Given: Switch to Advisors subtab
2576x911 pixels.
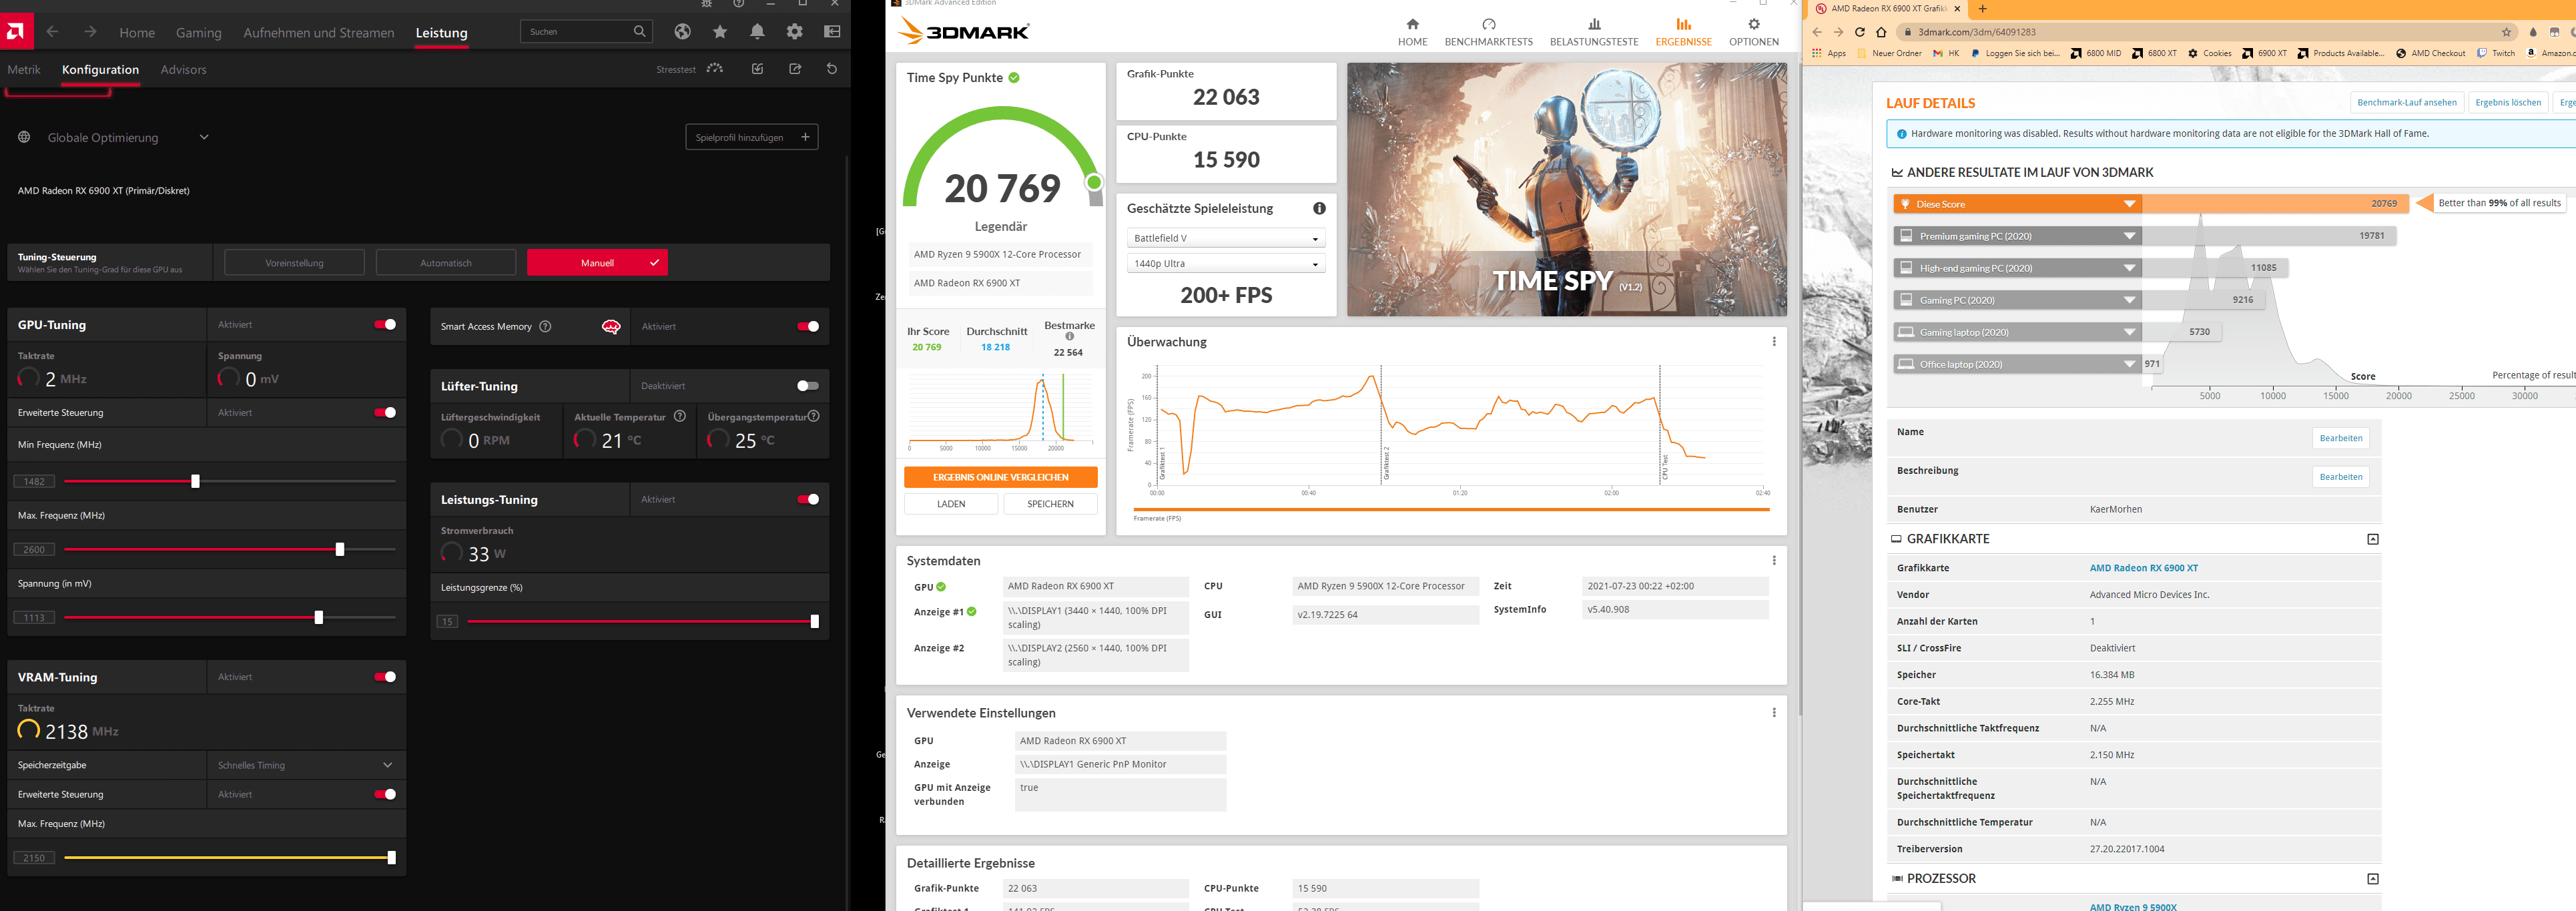Looking at the screenshot, I should click(x=184, y=69).
